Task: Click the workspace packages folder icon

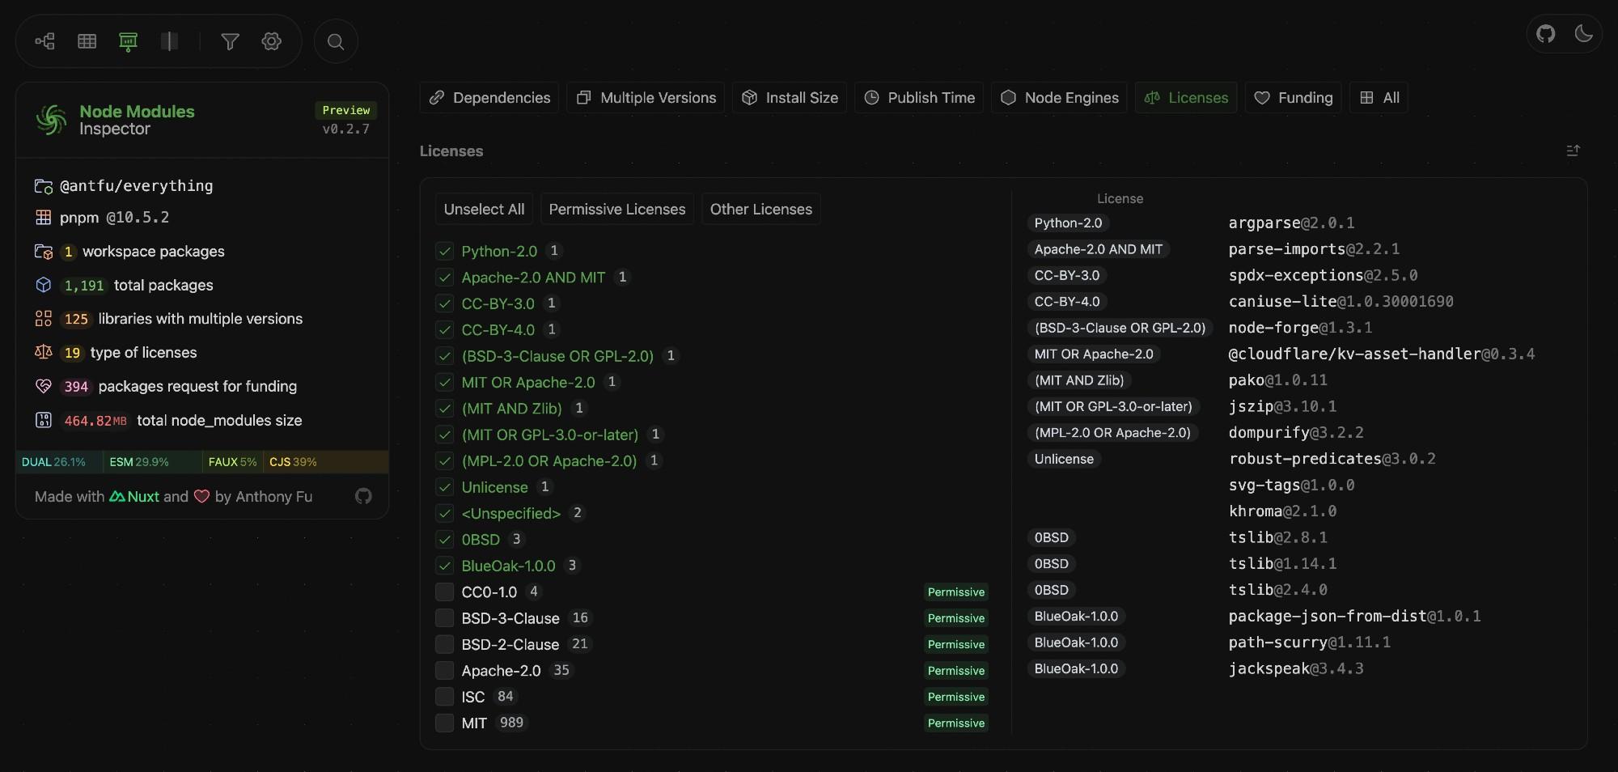Action: click(44, 252)
